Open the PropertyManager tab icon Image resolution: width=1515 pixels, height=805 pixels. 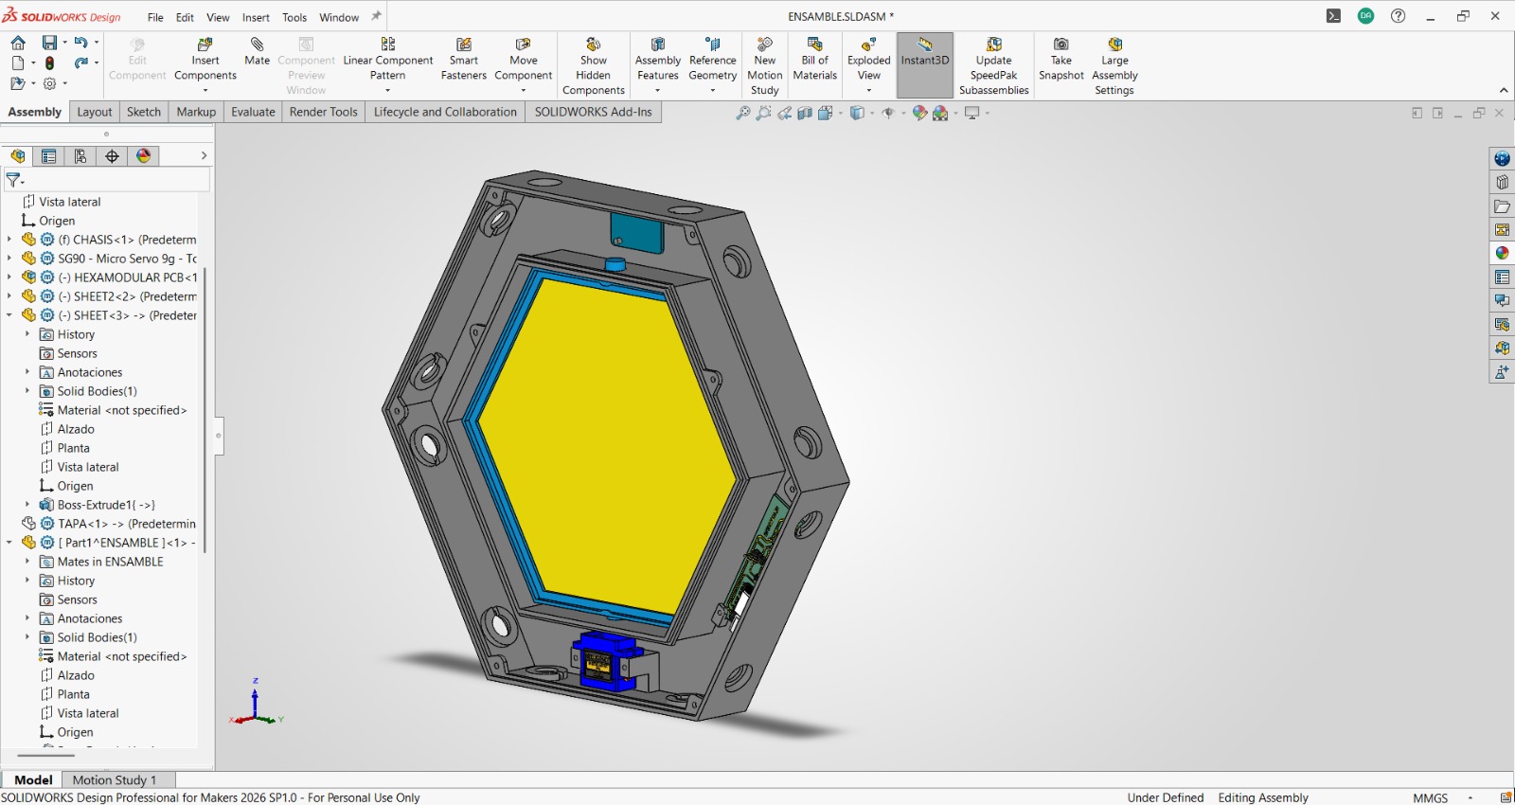tap(49, 156)
